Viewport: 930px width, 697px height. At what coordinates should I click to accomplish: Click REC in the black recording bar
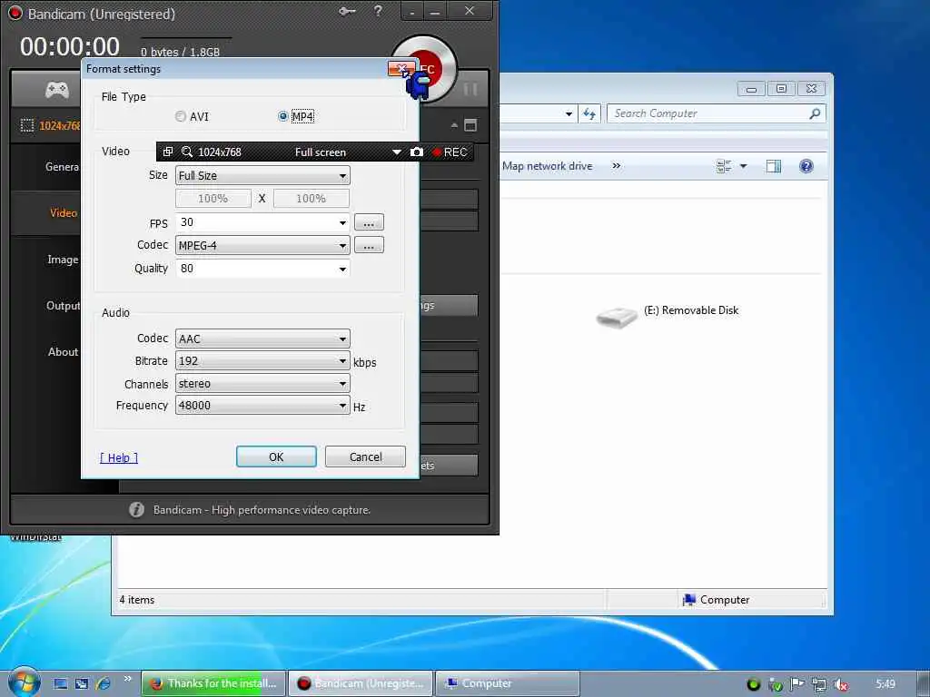pyautogui.click(x=450, y=152)
